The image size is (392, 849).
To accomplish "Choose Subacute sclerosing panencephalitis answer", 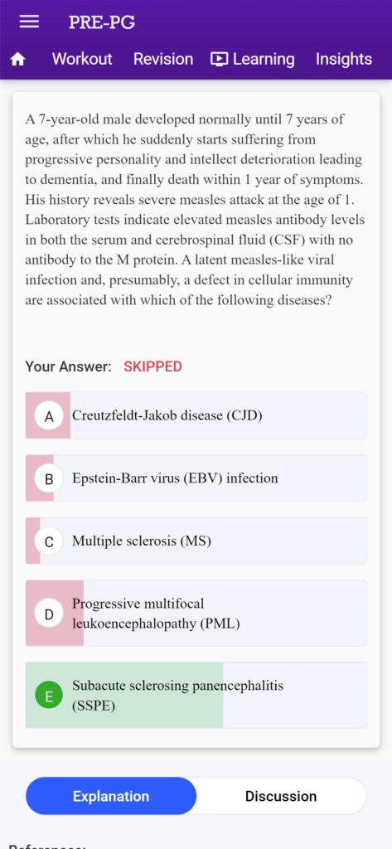I will point(196,696).
